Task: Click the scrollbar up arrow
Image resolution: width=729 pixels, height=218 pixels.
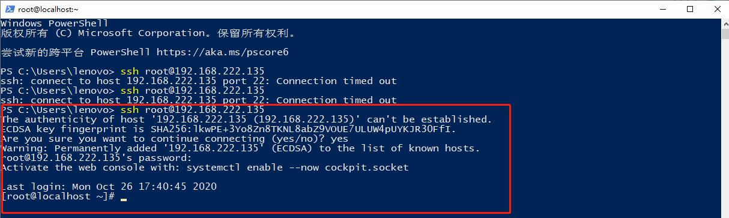Action: click(724, 24)
